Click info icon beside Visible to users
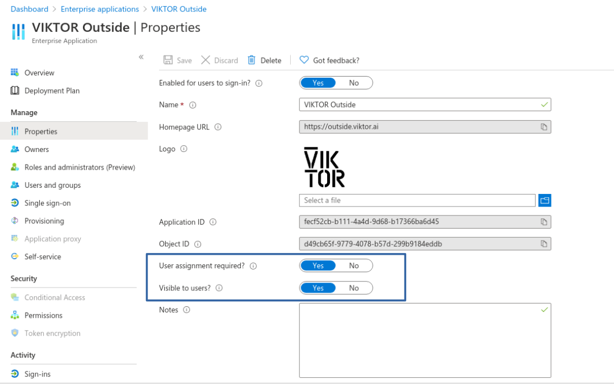The image size is (614, 384). (219, 288)
